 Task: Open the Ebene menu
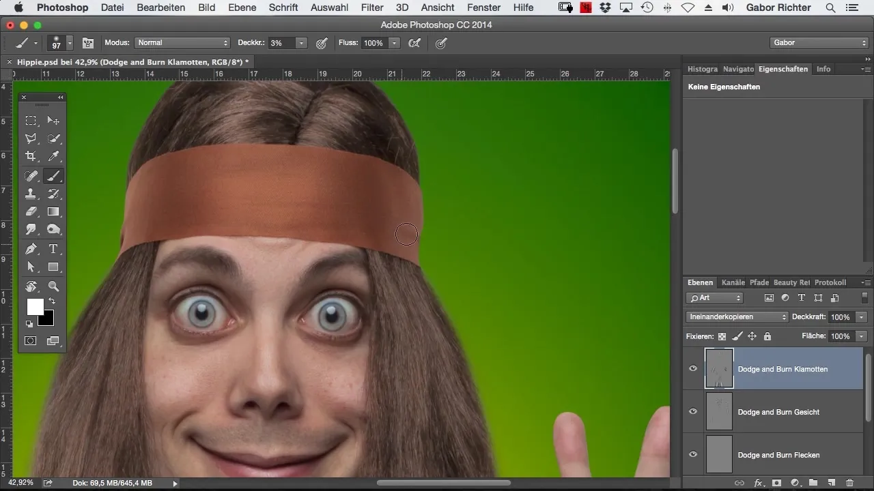pyautogui.click(x=242, y=8)
